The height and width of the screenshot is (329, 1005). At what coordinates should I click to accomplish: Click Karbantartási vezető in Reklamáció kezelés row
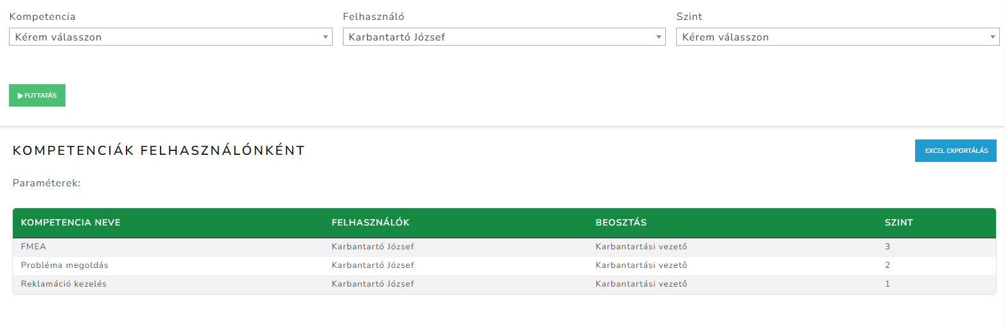point(642,283)
